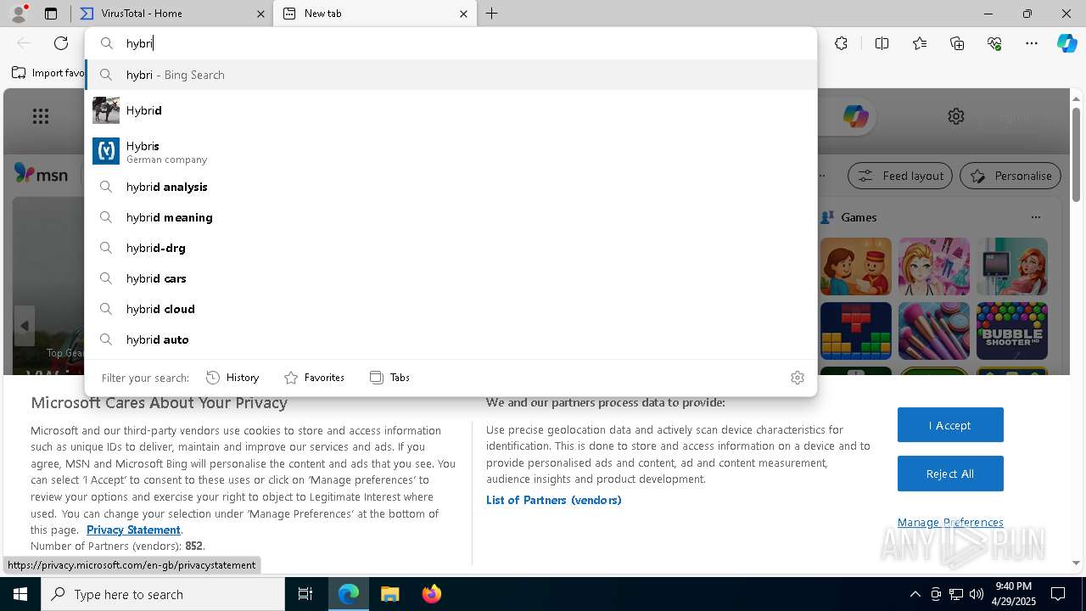Choose the 'hybrid cars' suggestion
This screenshot has height=611, width=1086.
[451, 278]
